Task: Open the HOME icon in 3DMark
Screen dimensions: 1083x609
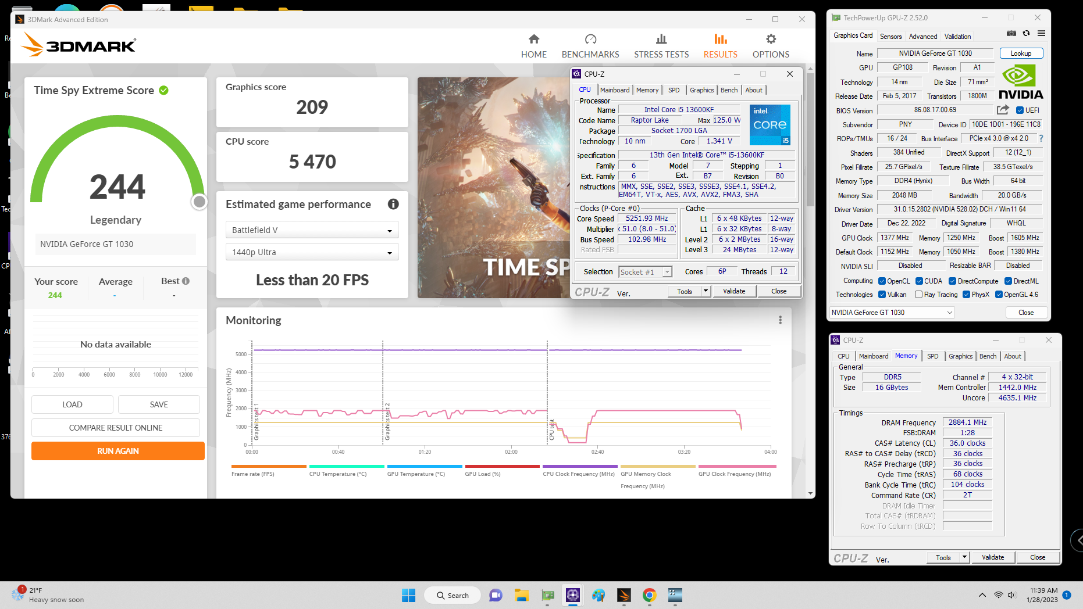Action: [533, 39]
